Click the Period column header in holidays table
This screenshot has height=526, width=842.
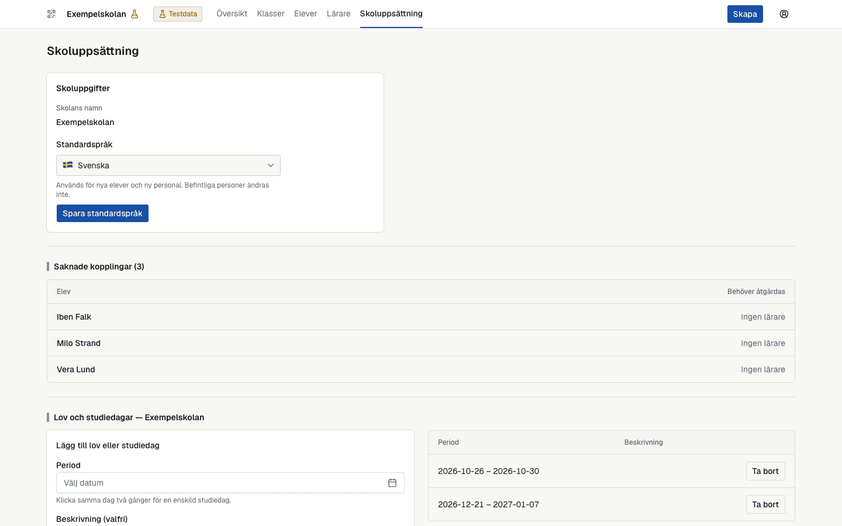[x=448, y=442]
